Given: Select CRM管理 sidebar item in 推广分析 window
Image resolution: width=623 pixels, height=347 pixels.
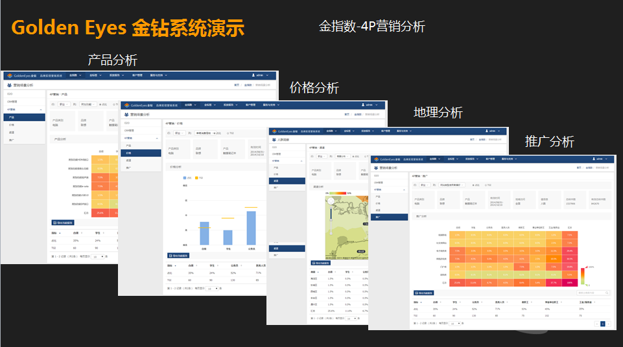Looking at the screenshot, I should pos(390,183).
